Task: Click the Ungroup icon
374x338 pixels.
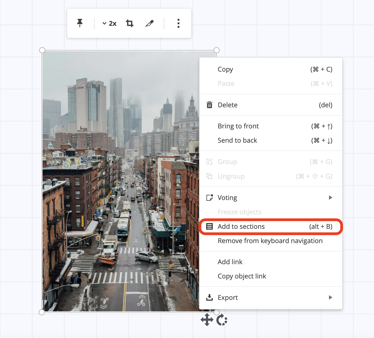Action: pyautogui.click(x=209, y=176)
